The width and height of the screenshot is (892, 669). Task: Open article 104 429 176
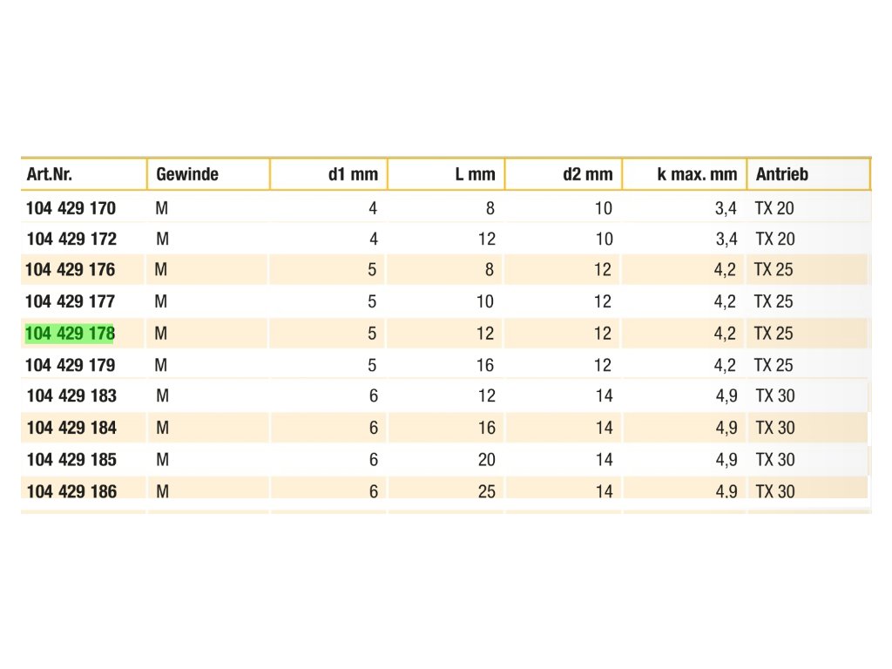click(x=71, y=270)
